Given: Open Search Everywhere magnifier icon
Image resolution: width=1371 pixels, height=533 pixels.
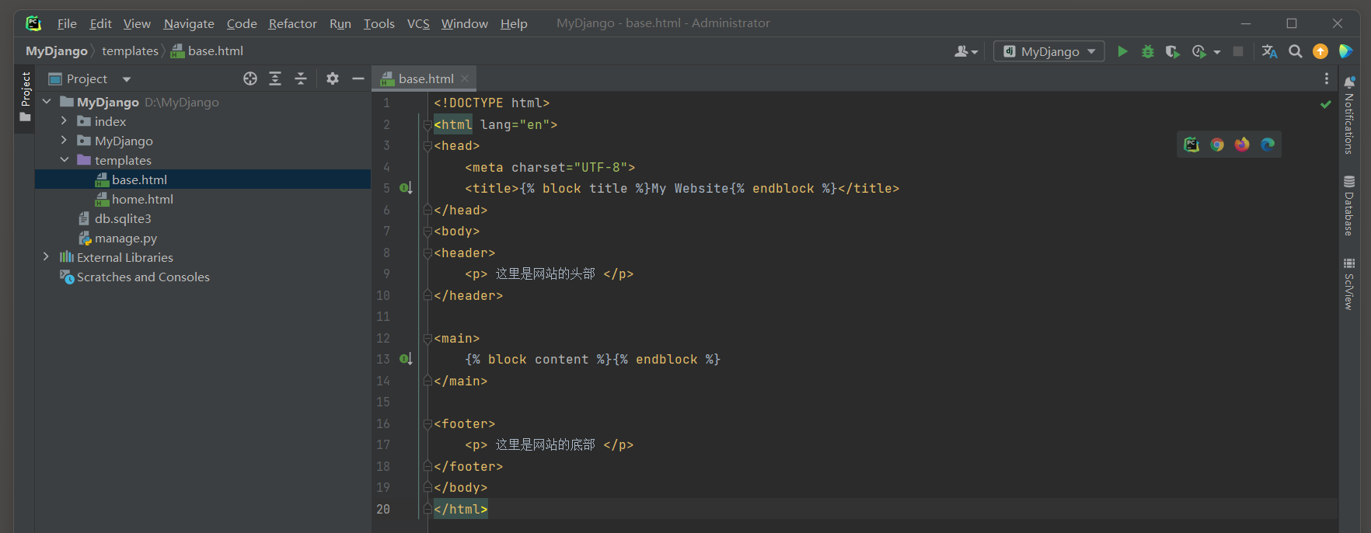Looking at the screenshot, I should click(x=1295, y=51).
